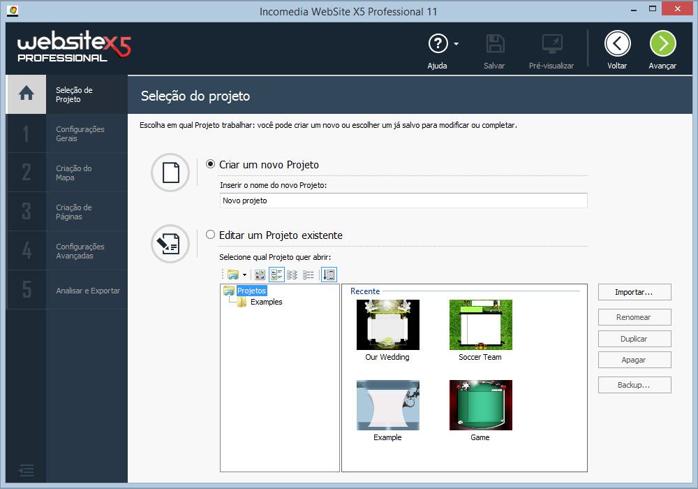Click the blank page new project icon
The image size is (698, 489).
[x=170, y=173]
